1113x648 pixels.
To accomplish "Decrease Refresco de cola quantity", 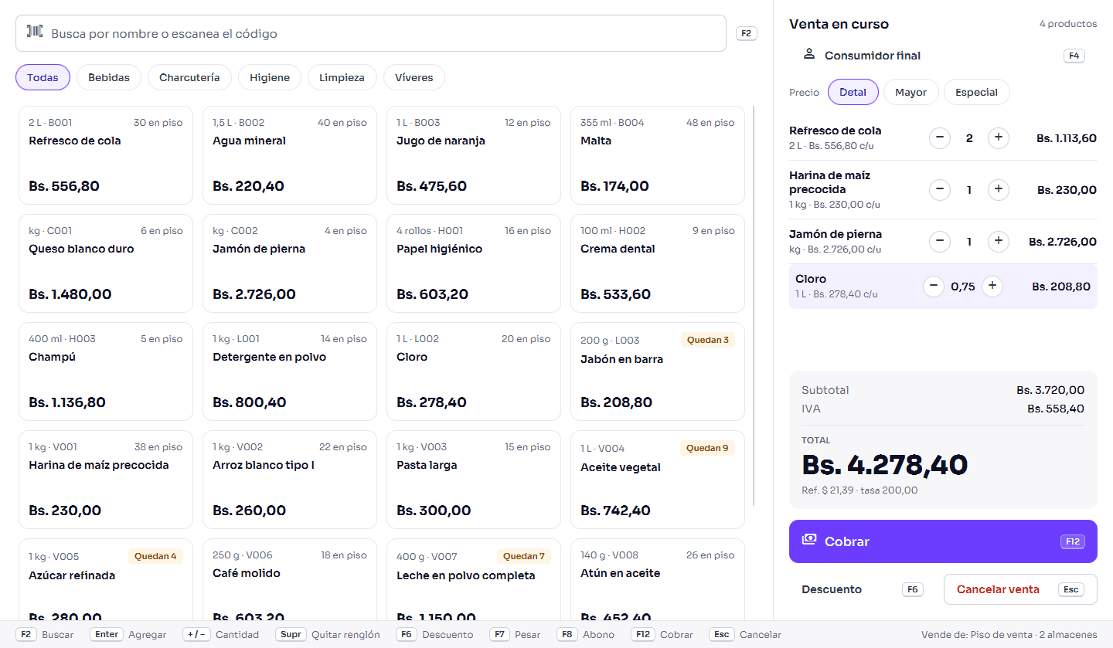I will pos(940,138).
